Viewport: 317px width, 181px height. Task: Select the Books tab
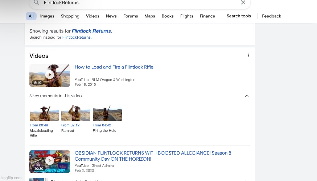168,16
